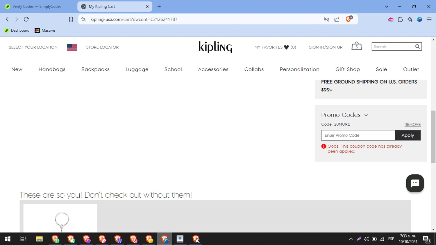Go forward in browser history
Image resolution: width=436 pixels, height=245 pixels.
click(x=17, y=19)
